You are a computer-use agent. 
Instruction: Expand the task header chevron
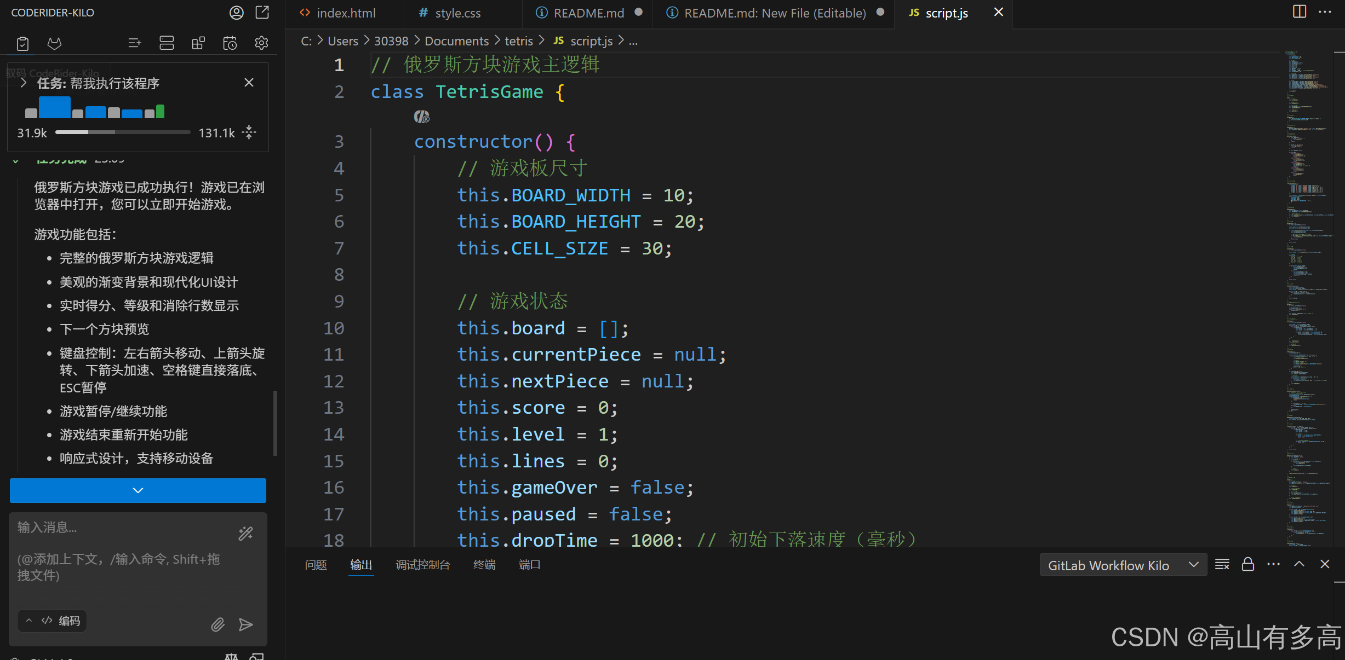click(x=23, y=83)
